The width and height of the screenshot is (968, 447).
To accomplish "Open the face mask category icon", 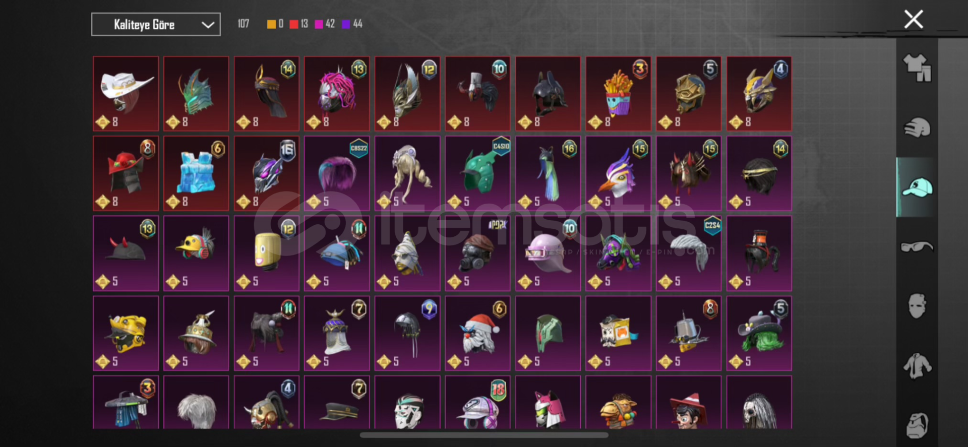I will click(x=917, y=306).
